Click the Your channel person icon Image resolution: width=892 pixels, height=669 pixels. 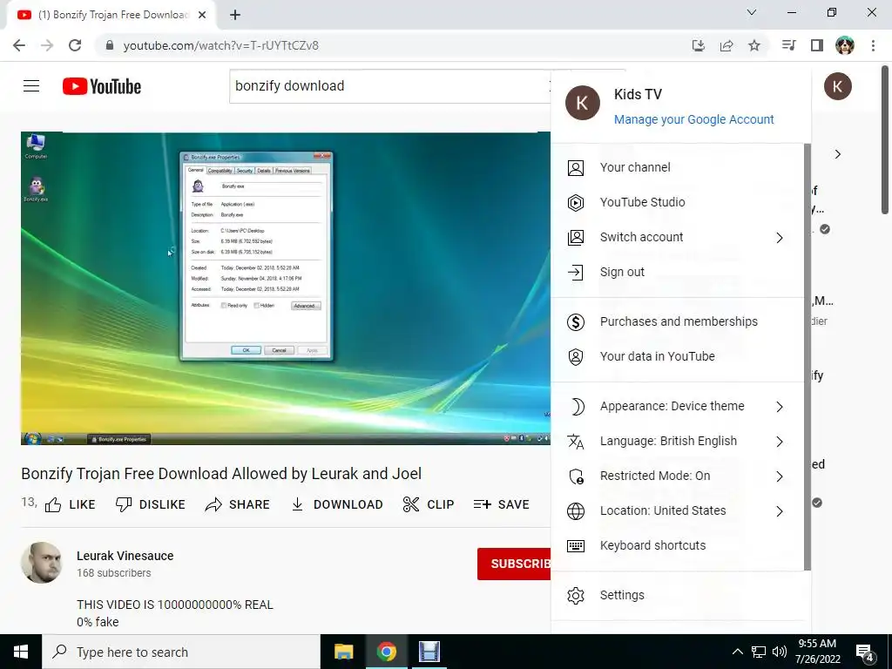(x=576, y=168)
